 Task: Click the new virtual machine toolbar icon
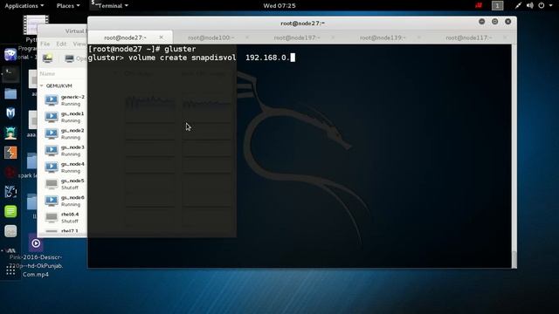(47, 58)
